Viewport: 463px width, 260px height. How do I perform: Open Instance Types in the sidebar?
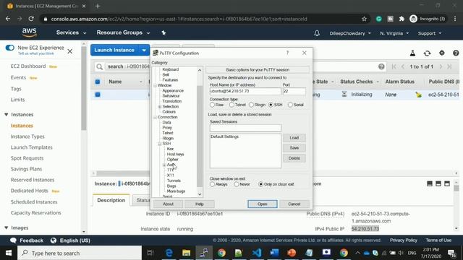point(27,136)
